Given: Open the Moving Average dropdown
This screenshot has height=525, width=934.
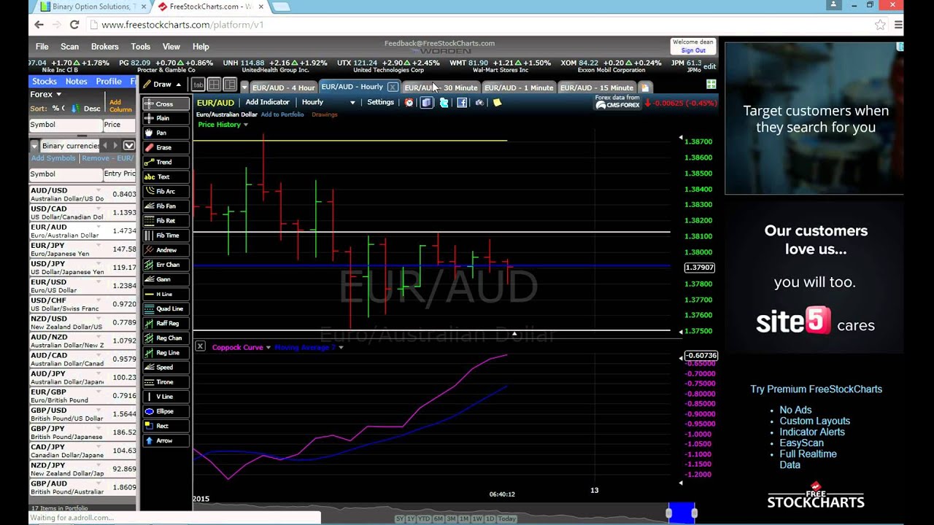Looking at the screenshot, I should 341,348.
